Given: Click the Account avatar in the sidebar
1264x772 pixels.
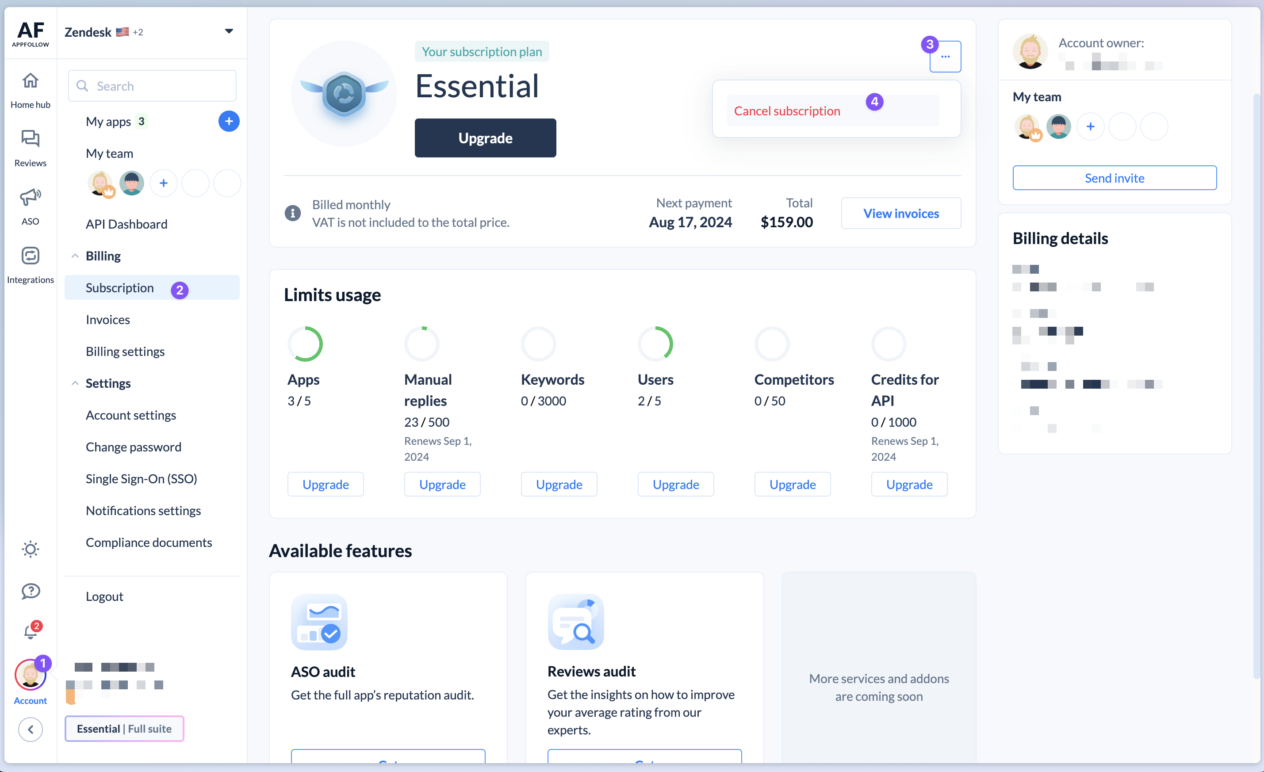Looking at the screenshot, I should [x=30, y=676].
